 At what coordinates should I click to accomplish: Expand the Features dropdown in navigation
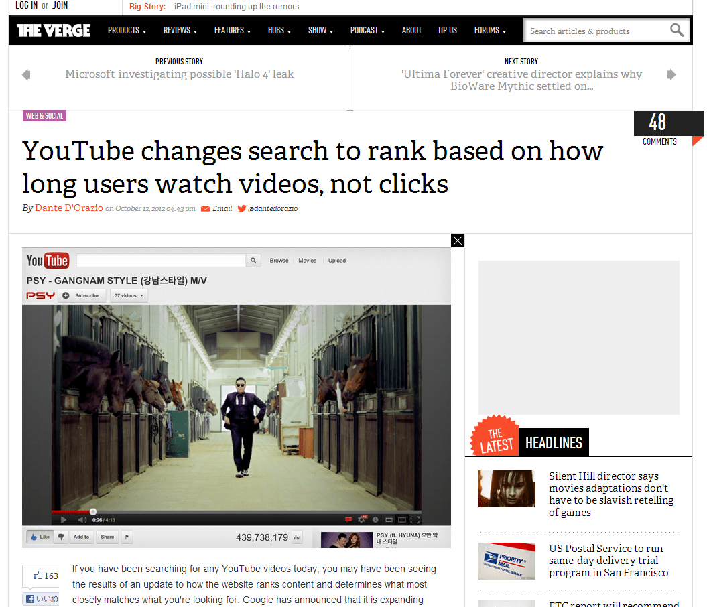(x=233, y=31)
